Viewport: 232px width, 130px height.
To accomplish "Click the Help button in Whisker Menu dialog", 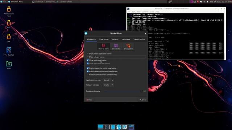I will [89, 100].
